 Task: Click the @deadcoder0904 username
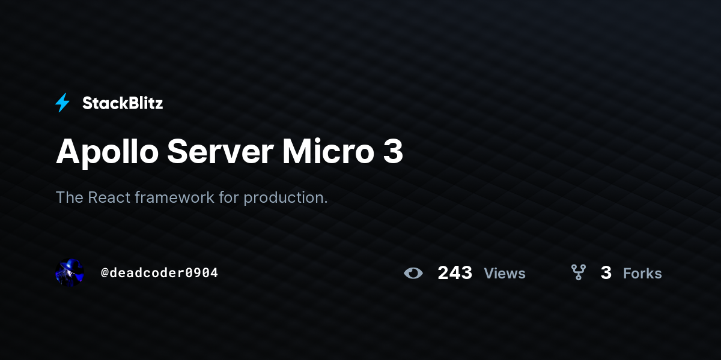pos(159,273)
